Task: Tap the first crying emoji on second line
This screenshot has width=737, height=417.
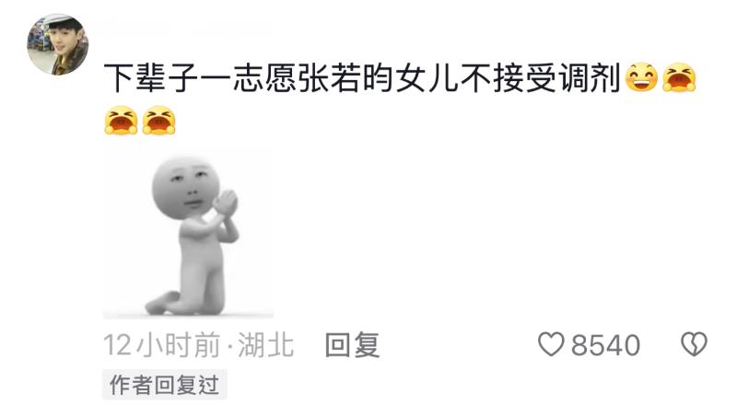Action: pos(122,121)
